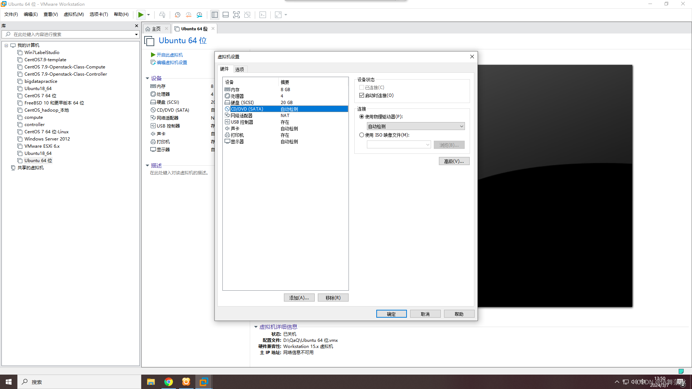The image size is (692, 389).
Task: Cancel the dialog with 取消 button
Action: click(x=425, y=314)
